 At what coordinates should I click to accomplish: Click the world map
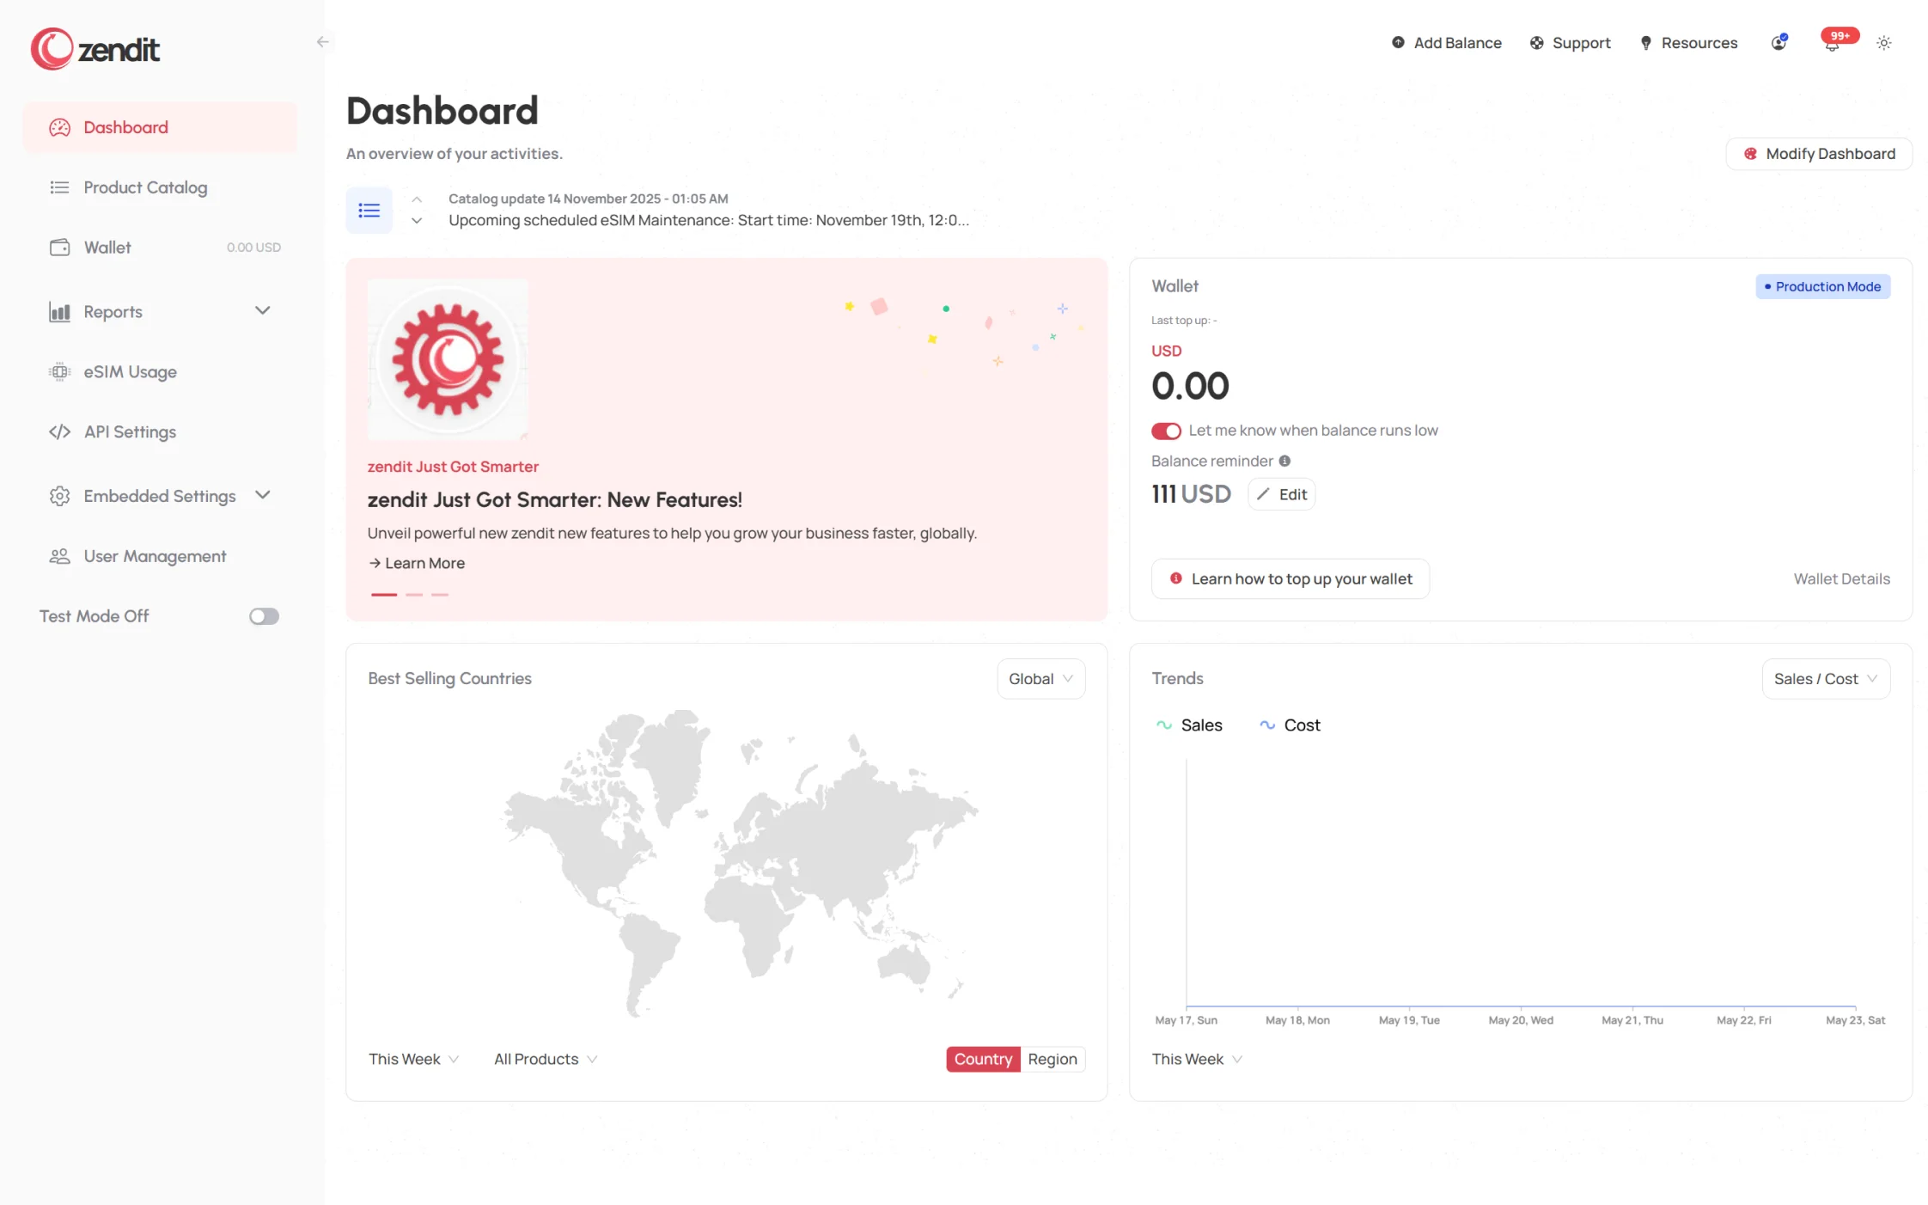pyautogui.click(x=739, y=863)
